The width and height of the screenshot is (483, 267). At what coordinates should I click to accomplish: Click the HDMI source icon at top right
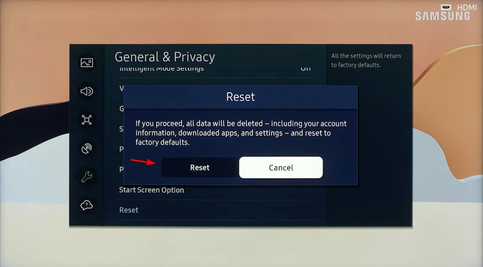pyautogui.click(x=446, y=7)
